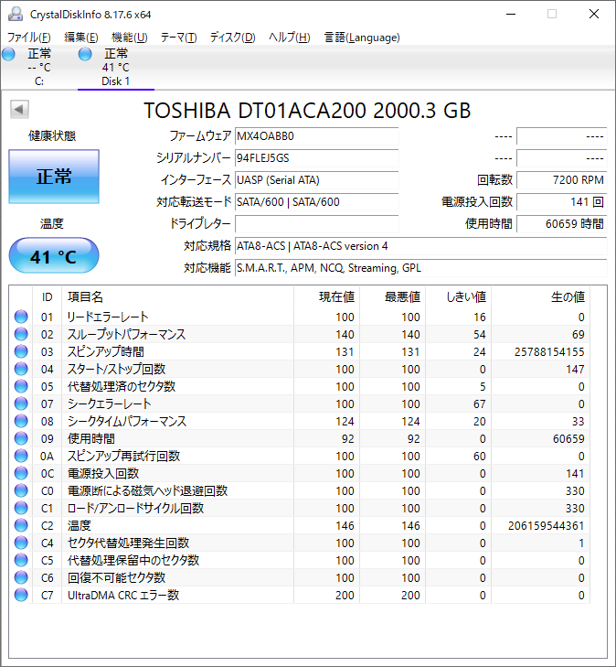
Task: Open the ディスク(D) menu
Action: click(x=233, y=38)
